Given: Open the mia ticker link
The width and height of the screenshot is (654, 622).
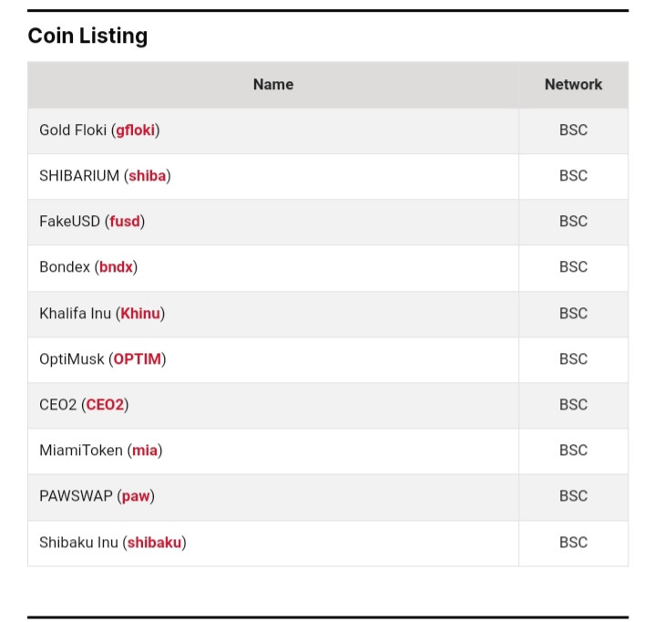Looking at the screenshot, I should 145,451.
